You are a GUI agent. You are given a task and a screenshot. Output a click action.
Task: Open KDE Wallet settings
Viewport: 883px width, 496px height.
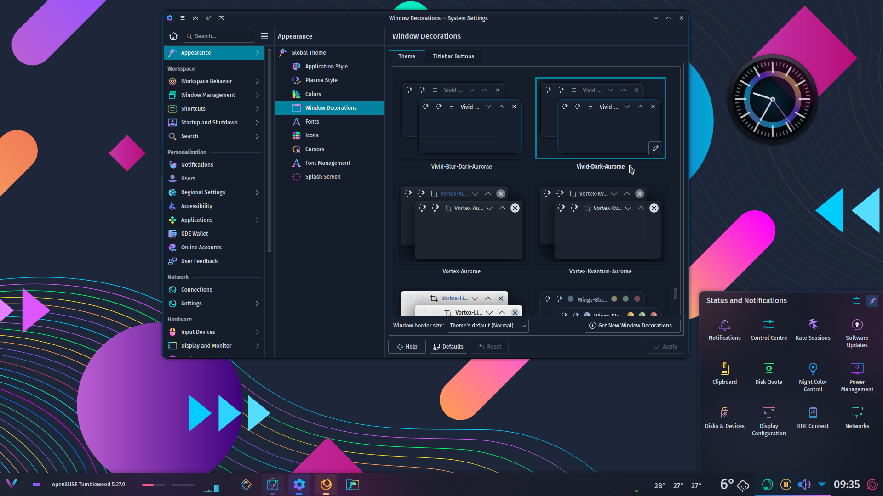pos(214,234)
